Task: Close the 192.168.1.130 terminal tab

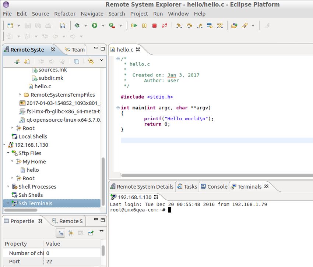Action: tap(156, 197)
